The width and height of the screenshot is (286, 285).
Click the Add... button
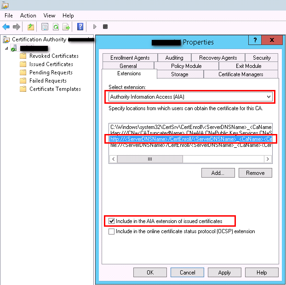[217, 173]
